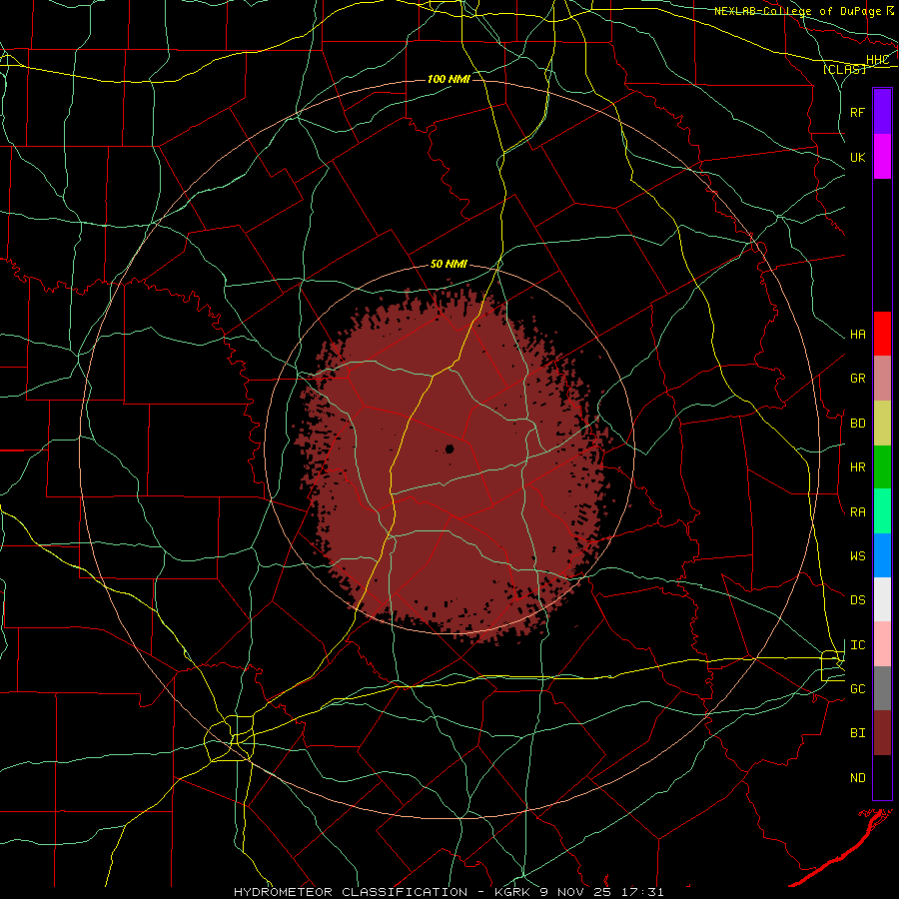This screenshot has height=899, width=899.
Task: Select the "RA" legend label
Action: (857, 512)
